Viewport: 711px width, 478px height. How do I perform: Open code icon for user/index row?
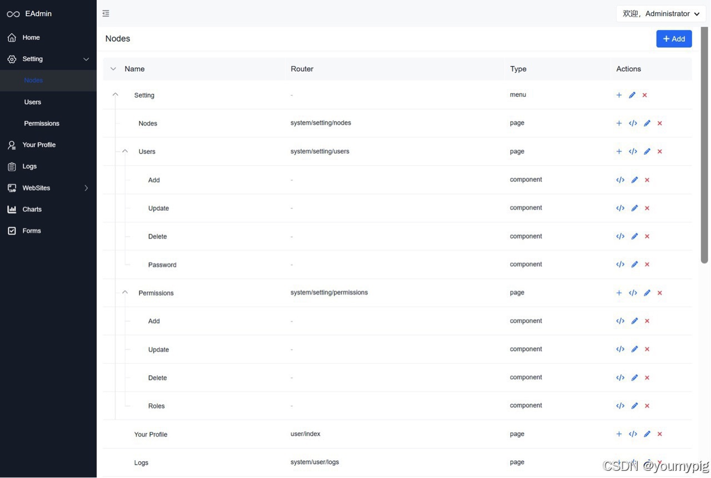633,434
